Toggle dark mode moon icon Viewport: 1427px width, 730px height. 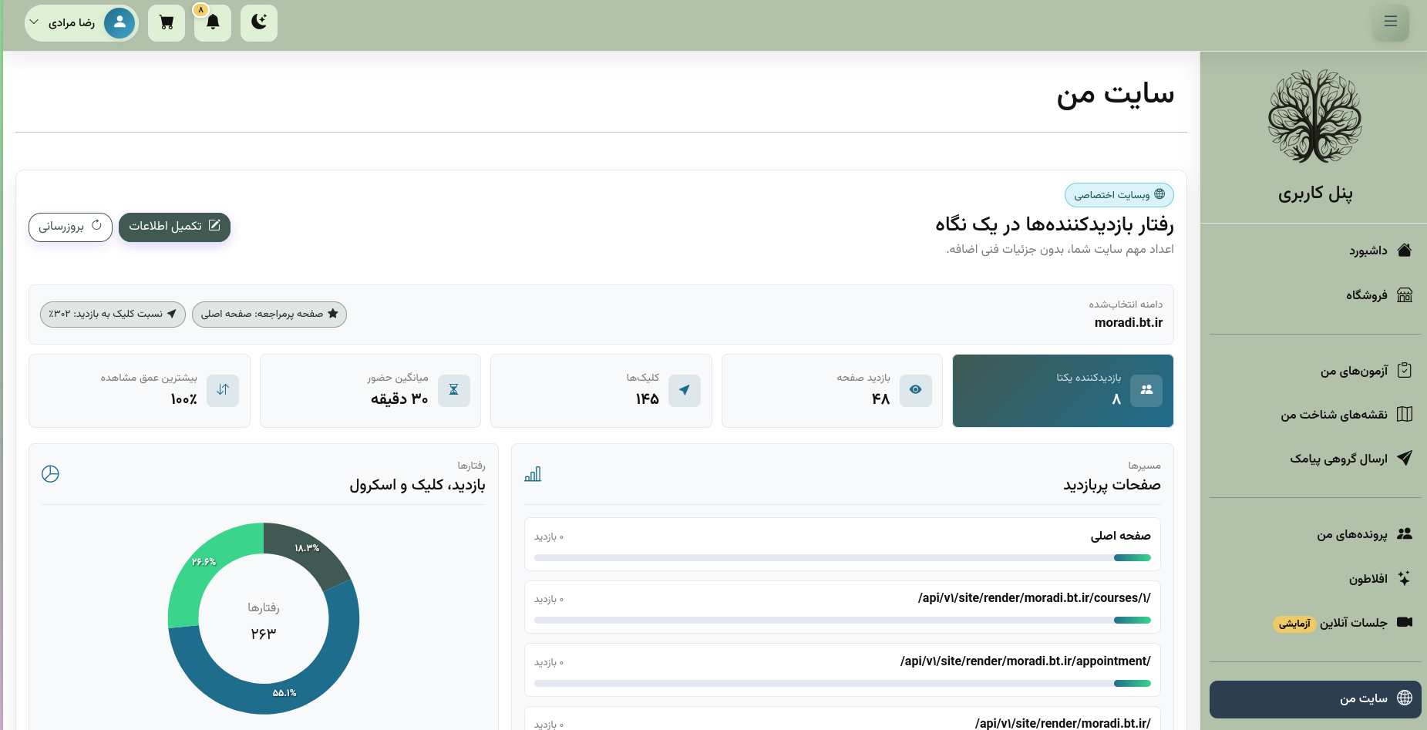259,22
